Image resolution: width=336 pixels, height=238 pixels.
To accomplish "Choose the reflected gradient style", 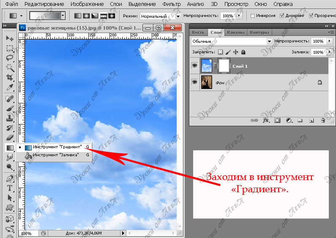I will pos(103,16).
